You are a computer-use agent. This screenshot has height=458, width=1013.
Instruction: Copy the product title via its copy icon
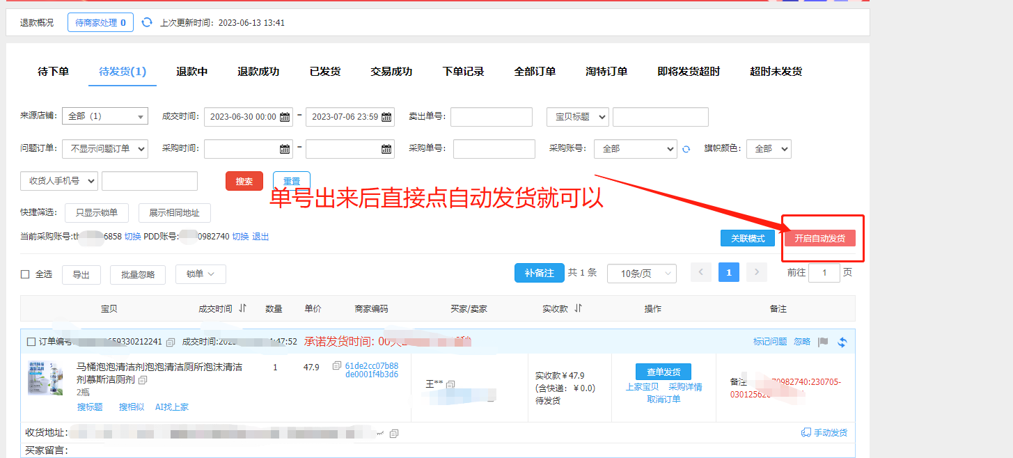(x=143, y=380)
